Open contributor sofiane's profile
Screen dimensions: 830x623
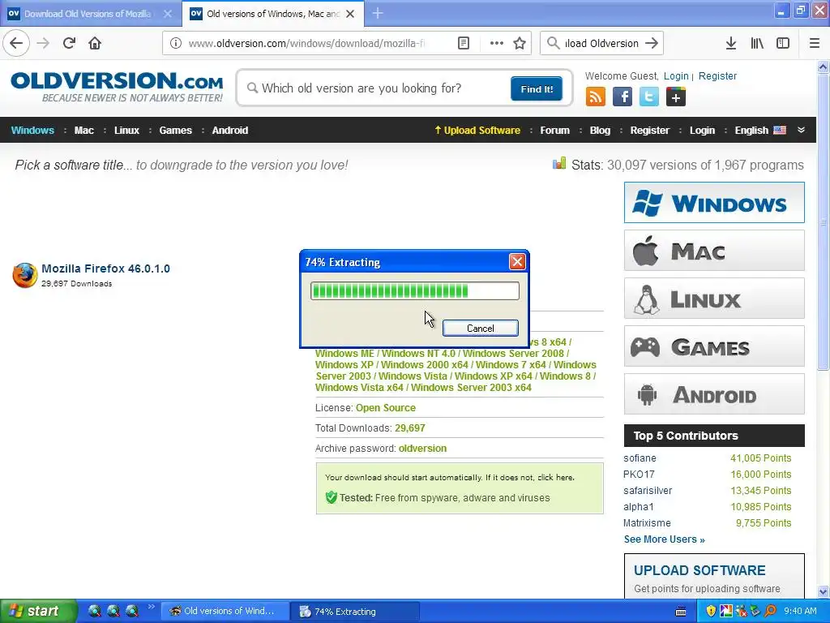[x=640, y=458]
